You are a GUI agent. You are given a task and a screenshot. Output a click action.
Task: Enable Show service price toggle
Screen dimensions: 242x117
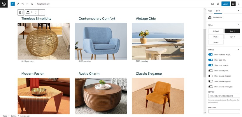211,71
